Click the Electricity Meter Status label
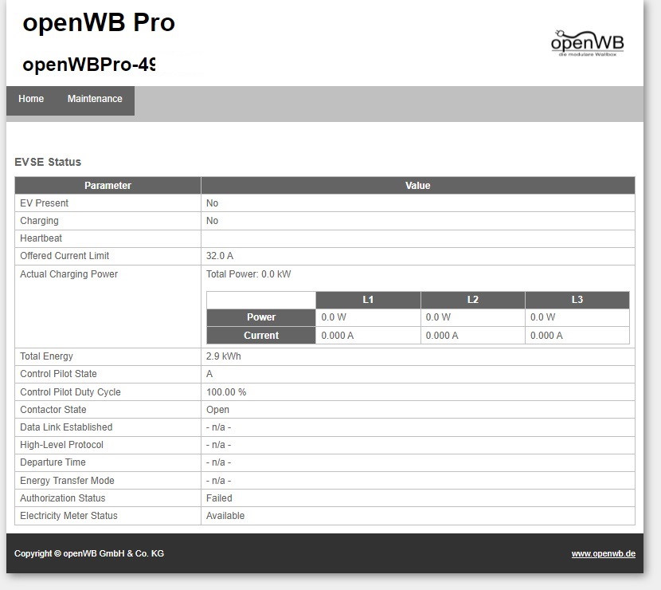 pyautogui.click(x=68, y=516)
